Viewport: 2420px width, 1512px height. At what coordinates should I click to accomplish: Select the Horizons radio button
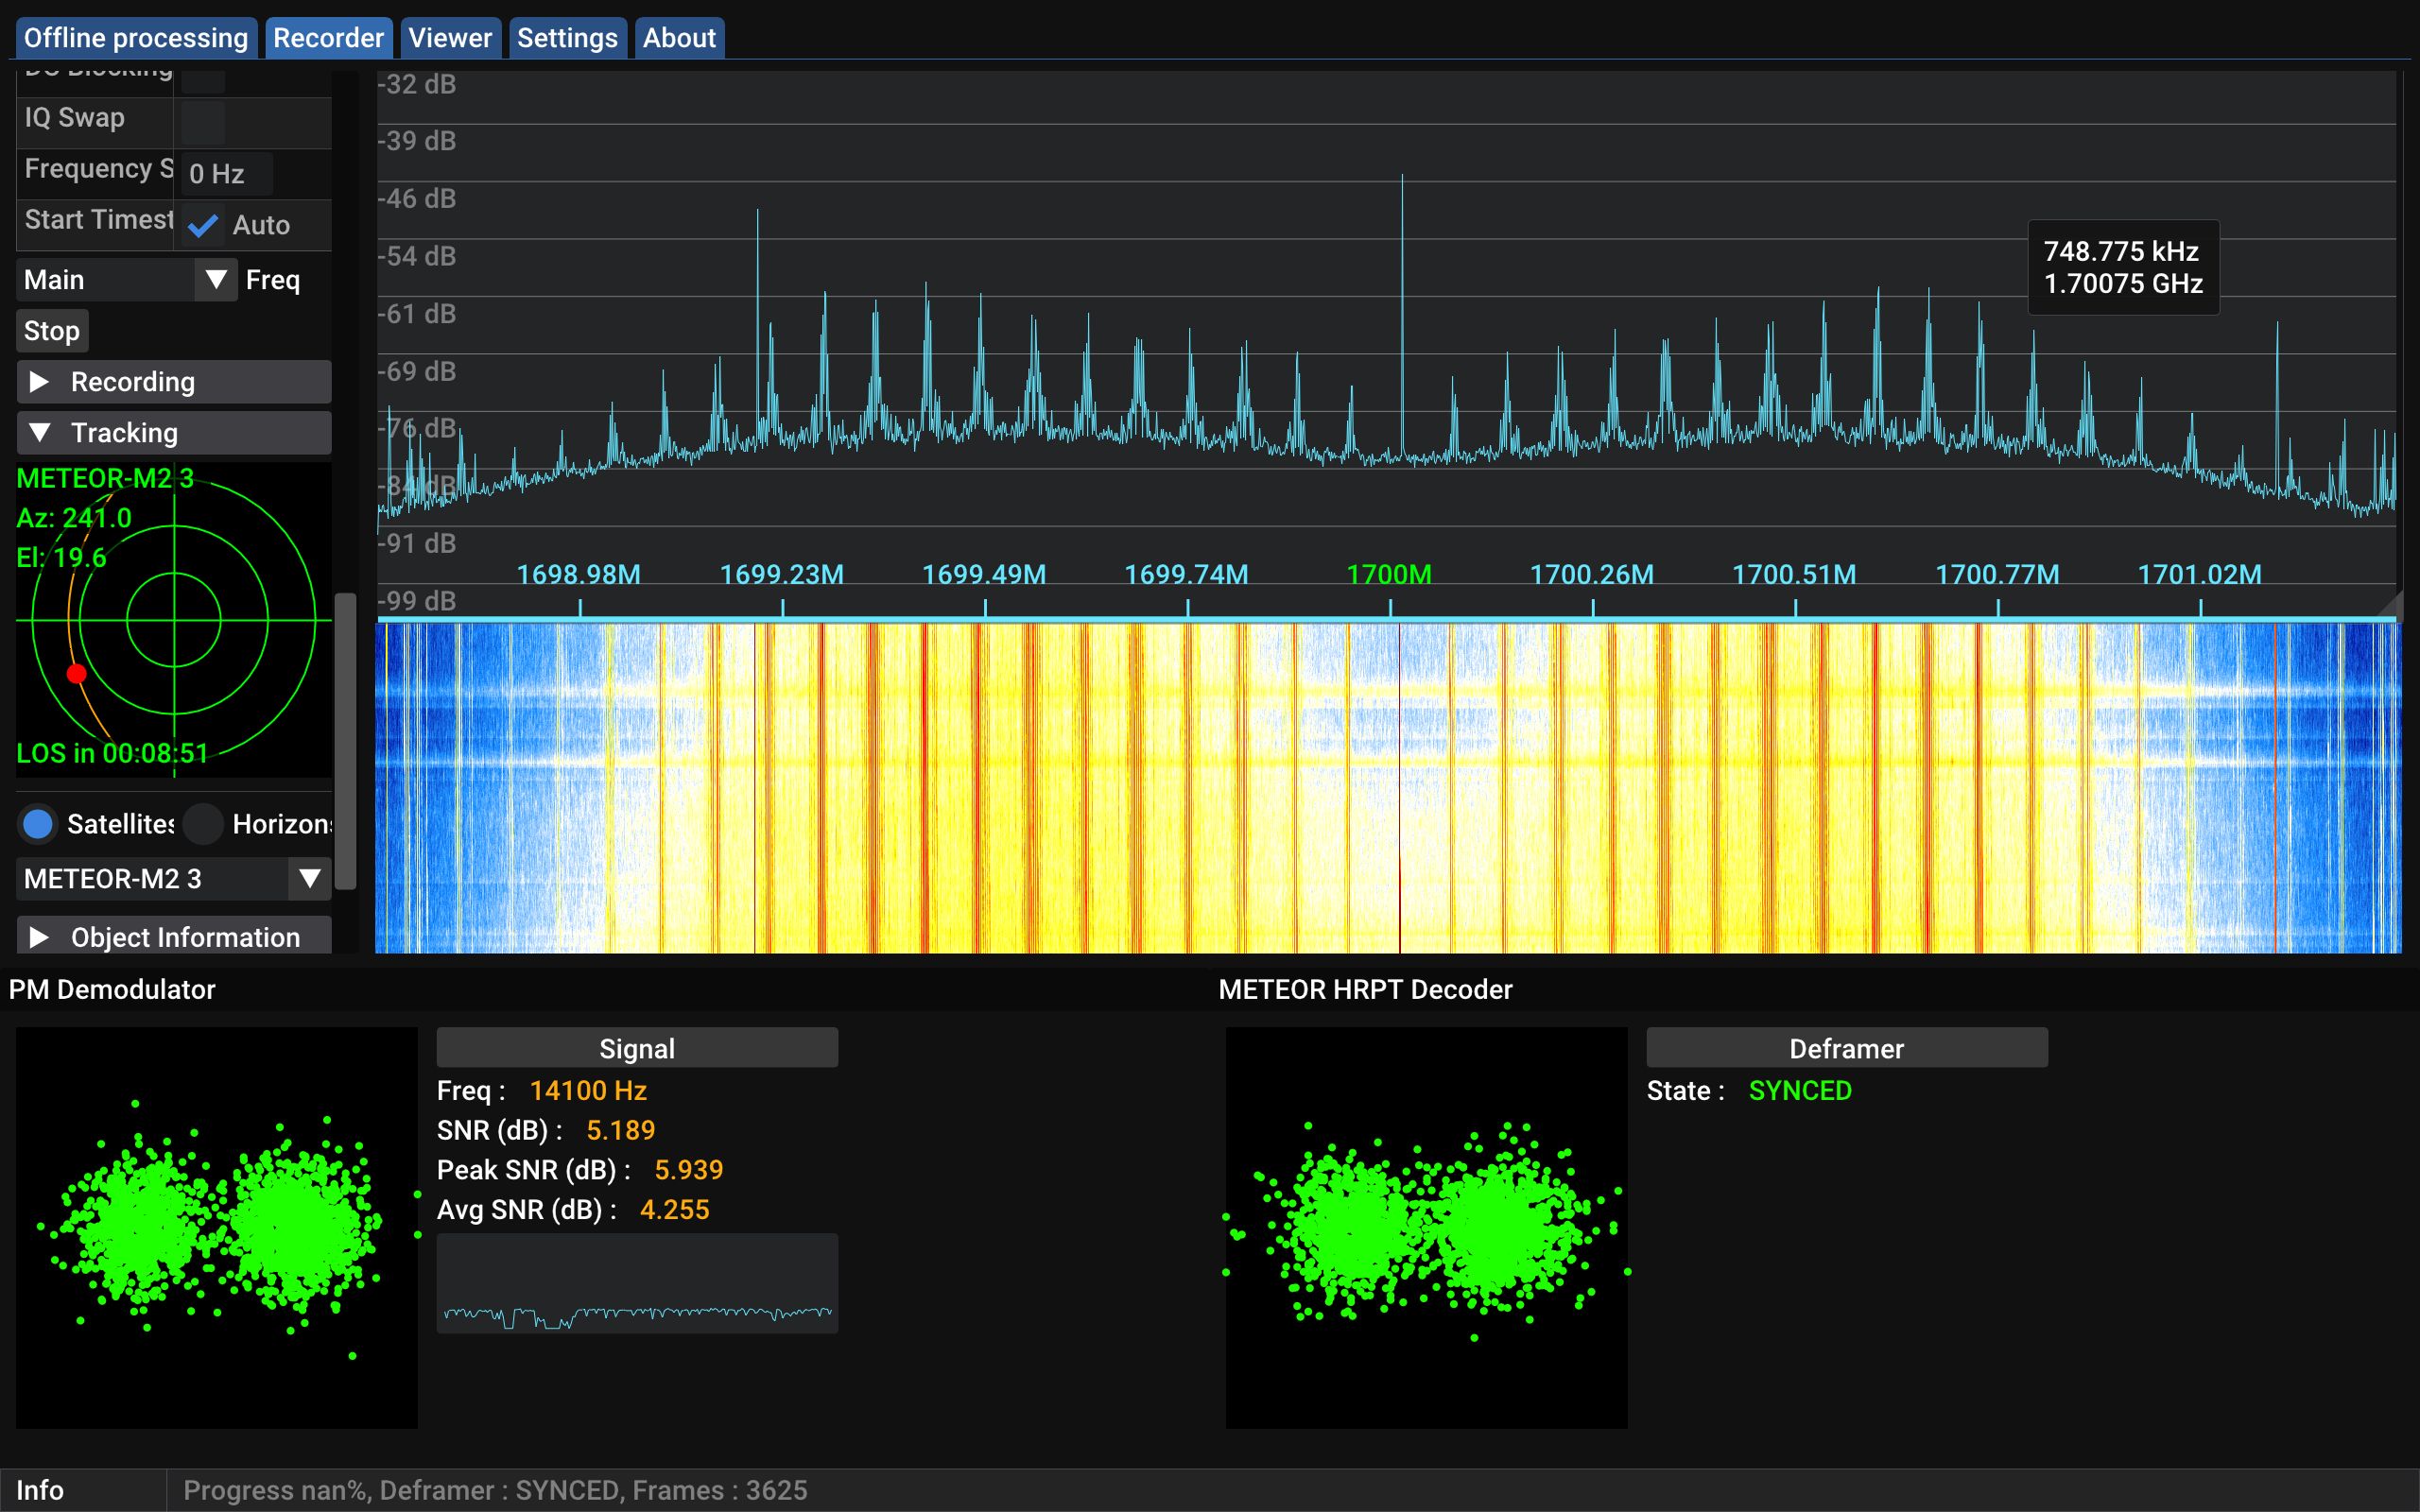point(203,824)
